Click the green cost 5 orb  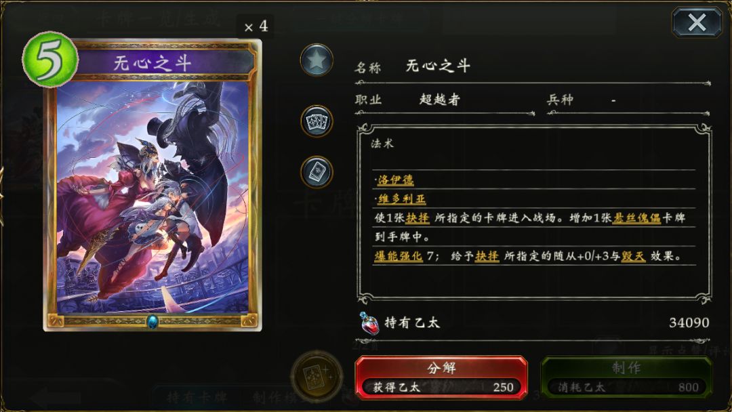(50, 59)
